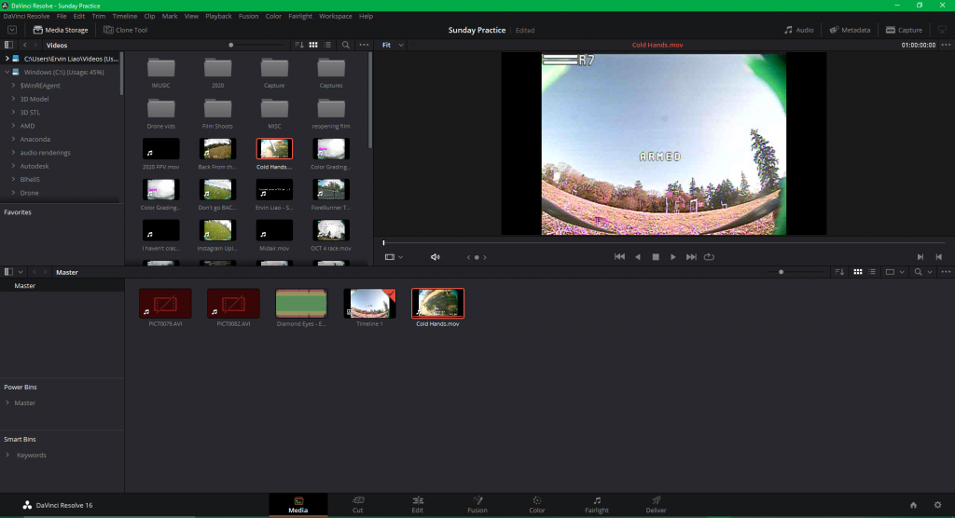Viewport: 955px width, 518px height.
Task: Expand the 3D Model folder
Action: tap(13, 99)
